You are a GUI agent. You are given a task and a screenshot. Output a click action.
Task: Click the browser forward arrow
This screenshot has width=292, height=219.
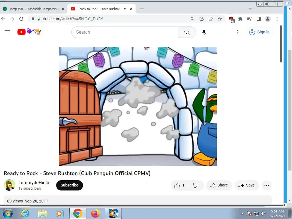pyautogui.click(x=12, y=19)
